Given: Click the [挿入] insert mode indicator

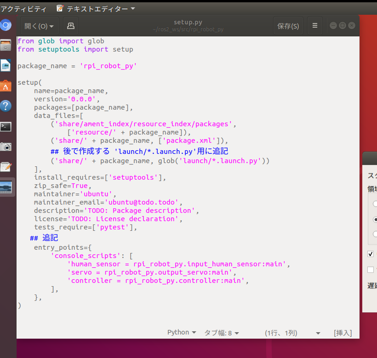Looking at the screenshot, I should coord(343,333).
